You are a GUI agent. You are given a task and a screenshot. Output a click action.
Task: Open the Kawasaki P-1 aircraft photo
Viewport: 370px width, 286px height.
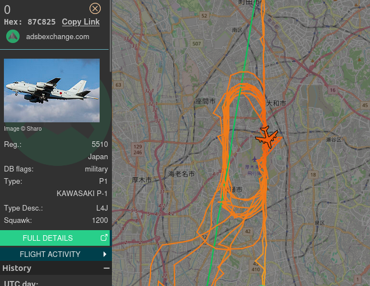click(x=51, y=90)
